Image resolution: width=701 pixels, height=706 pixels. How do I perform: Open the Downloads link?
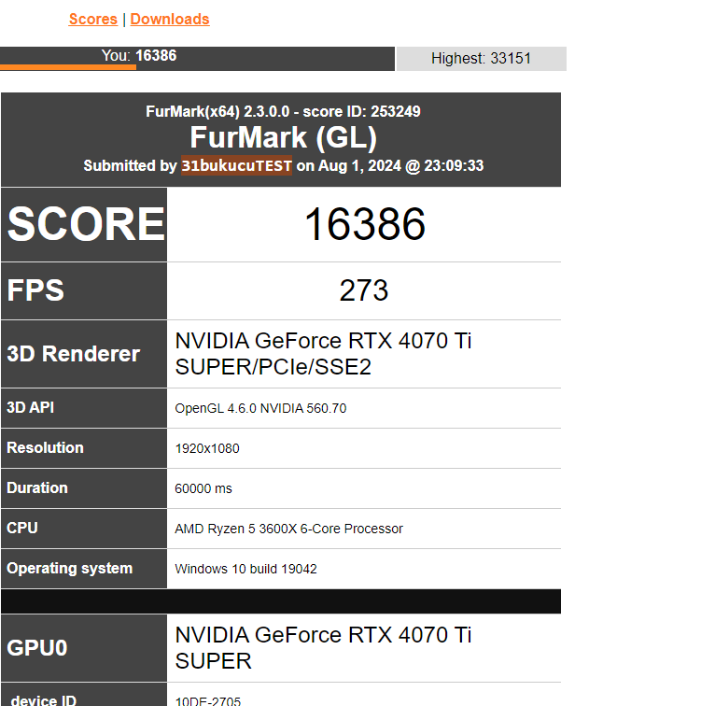pos(170,20)
